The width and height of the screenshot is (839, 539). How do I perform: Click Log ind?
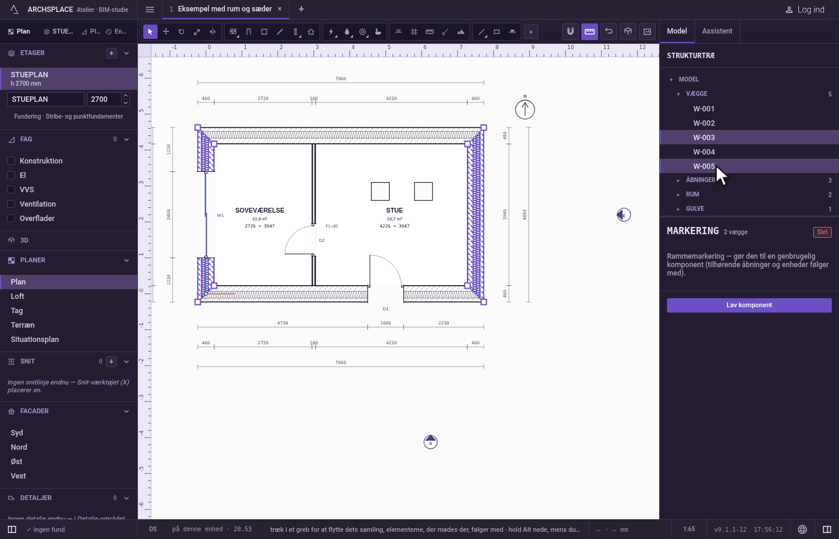click(x=805, y=10)
